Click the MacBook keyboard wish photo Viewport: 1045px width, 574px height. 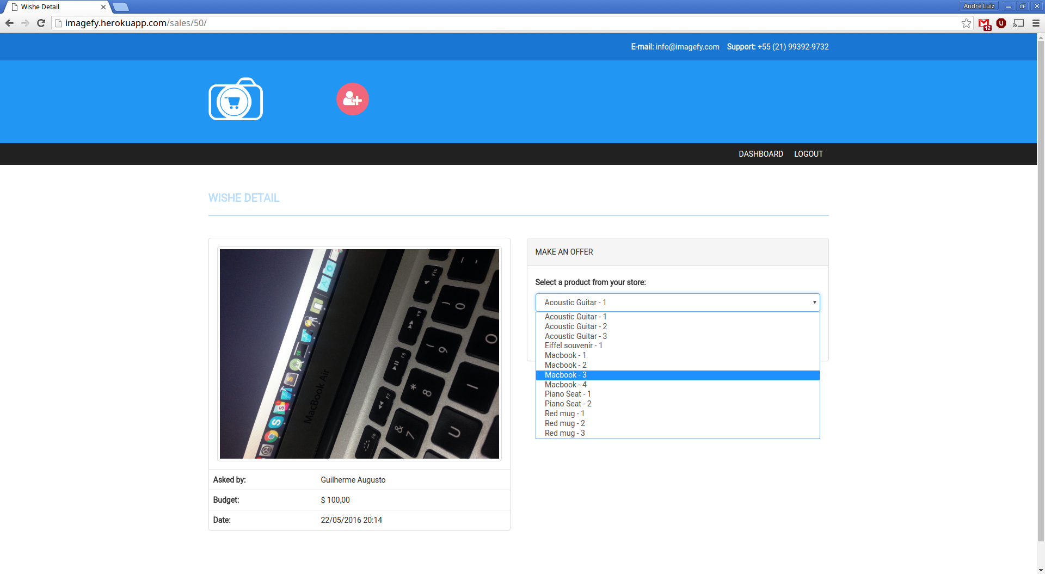[x=359, y=354]
